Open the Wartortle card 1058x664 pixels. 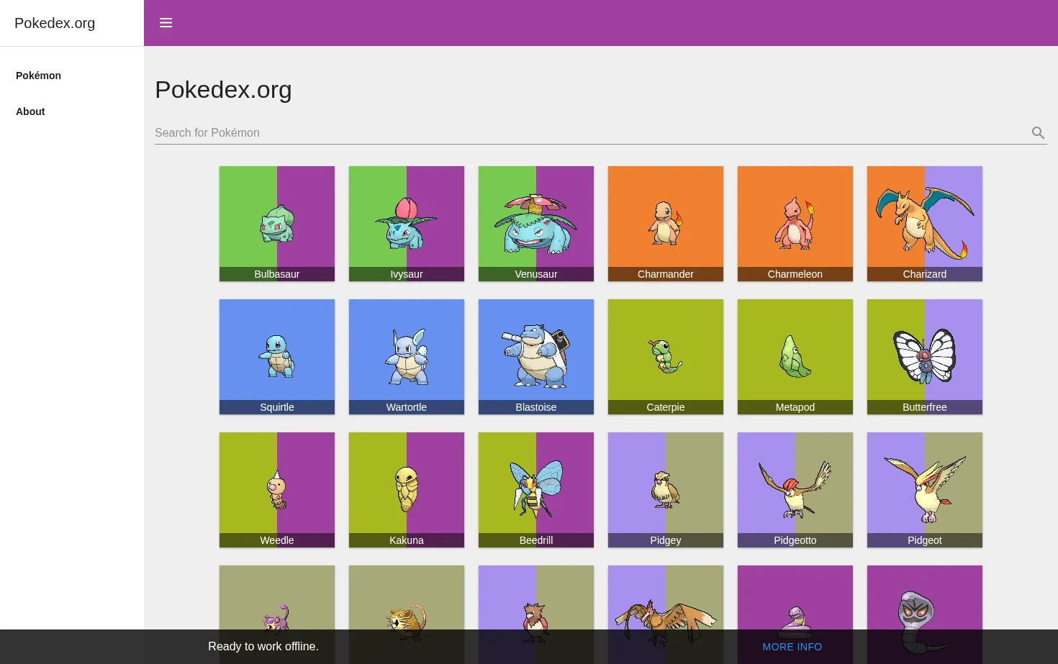click(407, 357)
